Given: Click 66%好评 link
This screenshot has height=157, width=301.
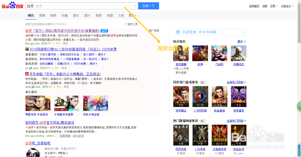Looking at the screenshot, I should coord(78,136).
